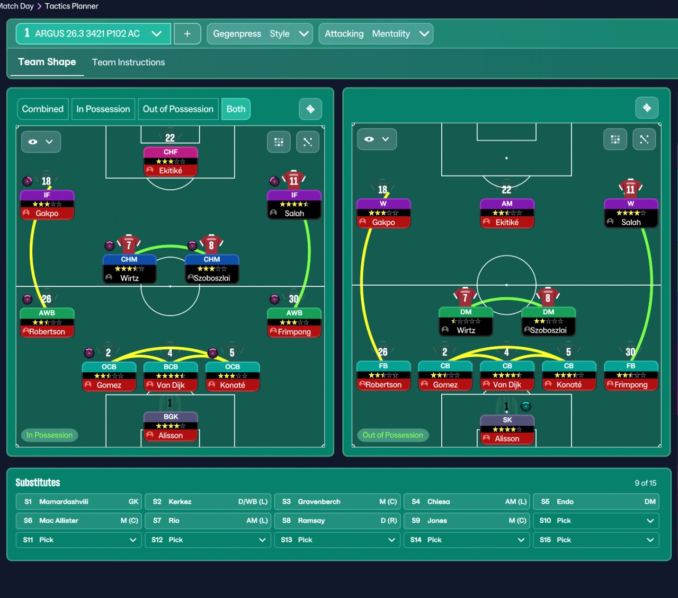Viewport: 678px width, 598px height.
Task: Click the tactics board icon beside the Both toggle
Action: (x=310, y=109)
